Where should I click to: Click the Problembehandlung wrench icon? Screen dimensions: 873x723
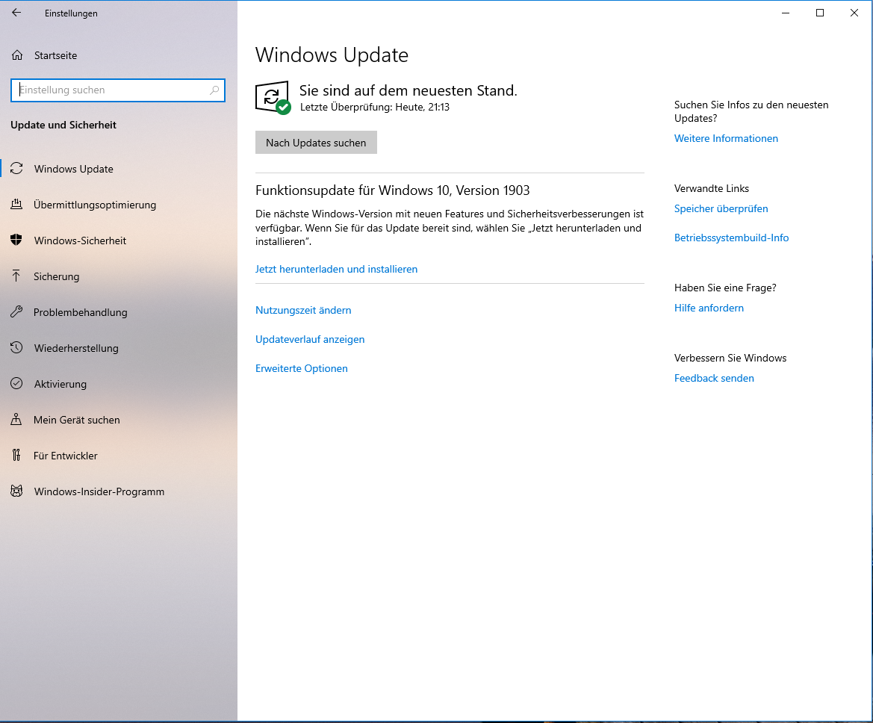pyautogui.click(x=16, y=312)
